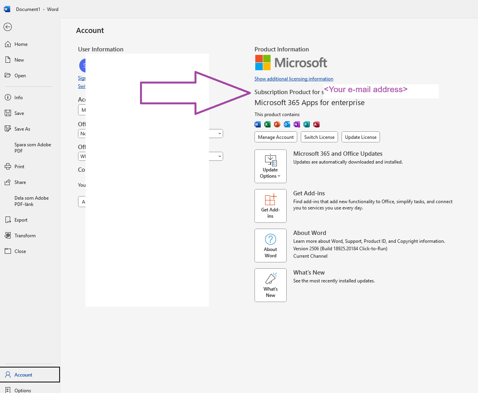Click the Print printer icon

tap(7, 166)
